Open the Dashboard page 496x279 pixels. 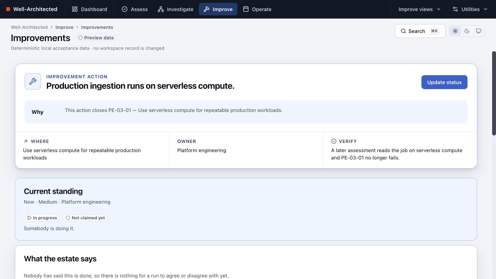point(90,9)
